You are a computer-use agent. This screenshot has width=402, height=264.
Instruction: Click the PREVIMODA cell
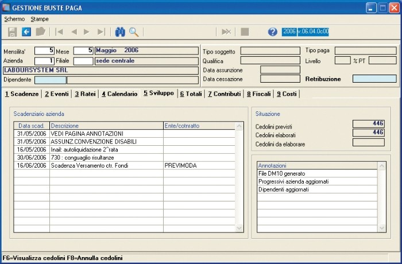coord(199,165)
